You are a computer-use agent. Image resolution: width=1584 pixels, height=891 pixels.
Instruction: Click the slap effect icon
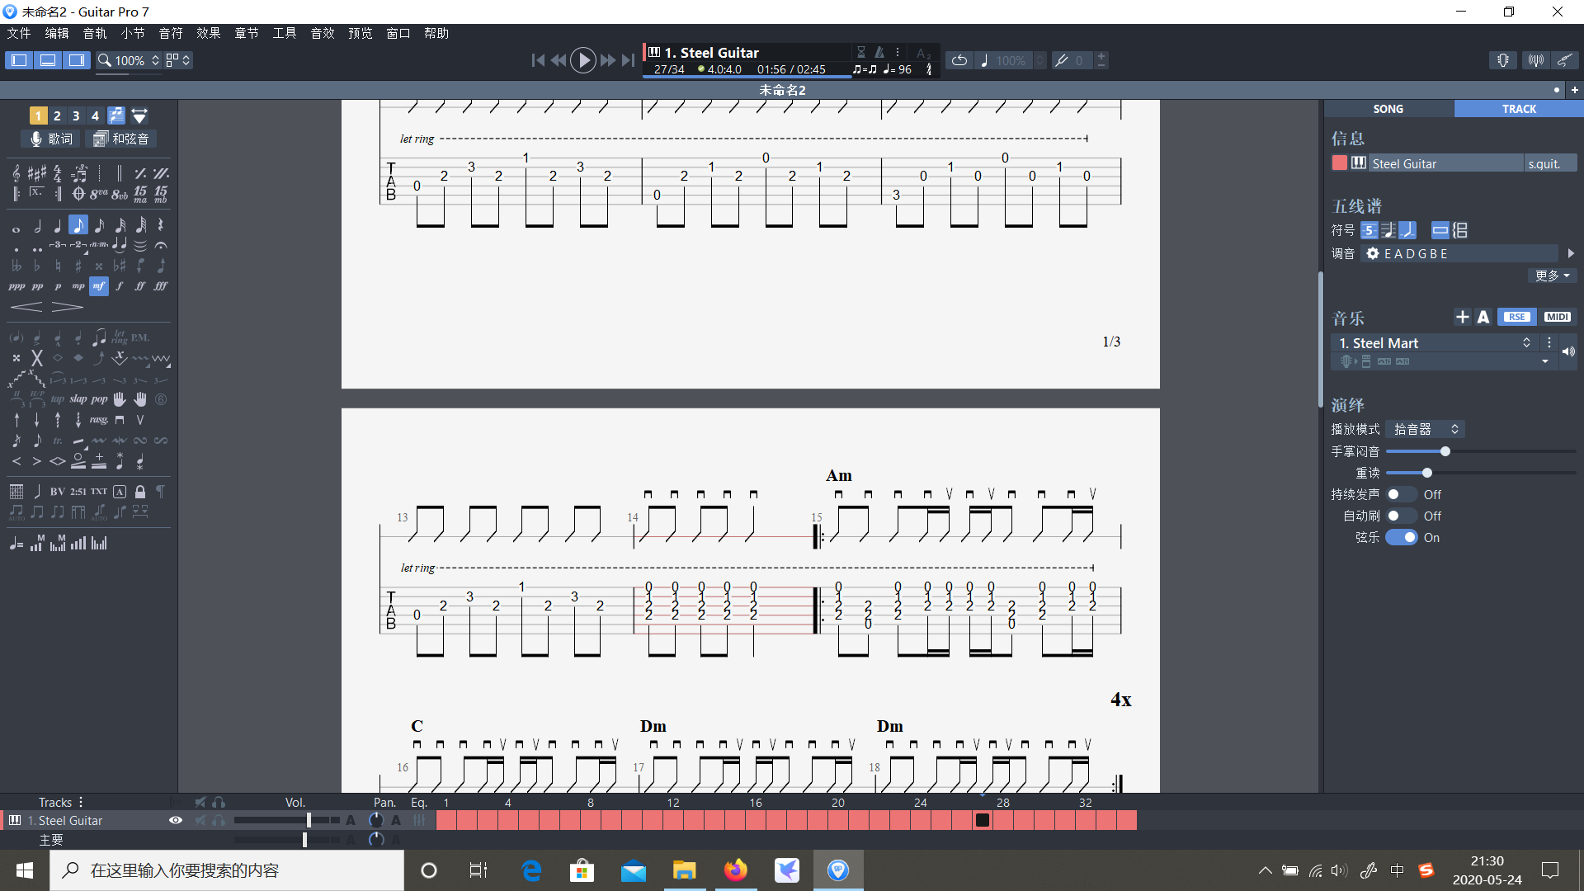point(78,399)
